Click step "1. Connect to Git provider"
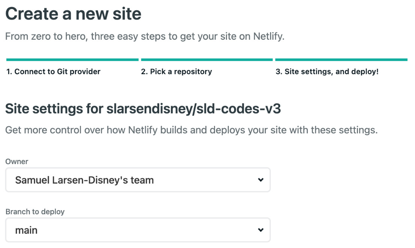The width and height of the screenshot is (415, 248). [53, 71]
